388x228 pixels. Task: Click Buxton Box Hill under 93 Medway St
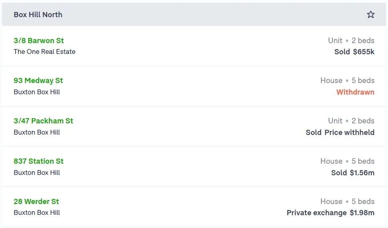(x=37, y=92)
